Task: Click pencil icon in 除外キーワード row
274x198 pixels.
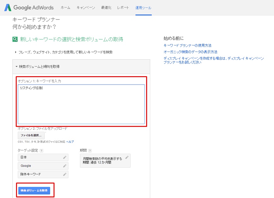Action: 65,174
